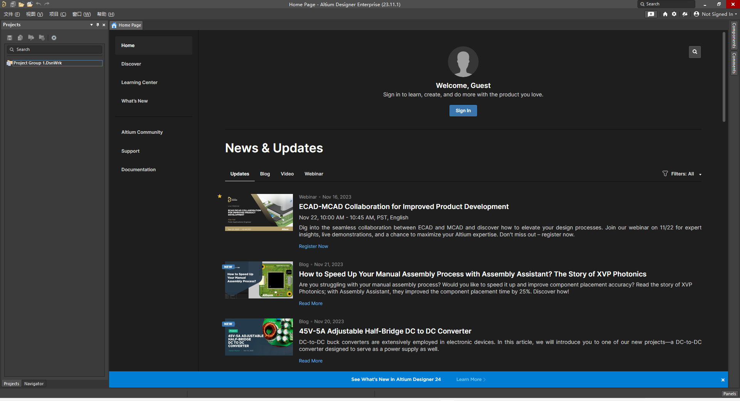Image resolution: width=740 pixels, height=401 pixels.
Task: Click the Projects panel Search field
Action: click(x=54, y=49)
